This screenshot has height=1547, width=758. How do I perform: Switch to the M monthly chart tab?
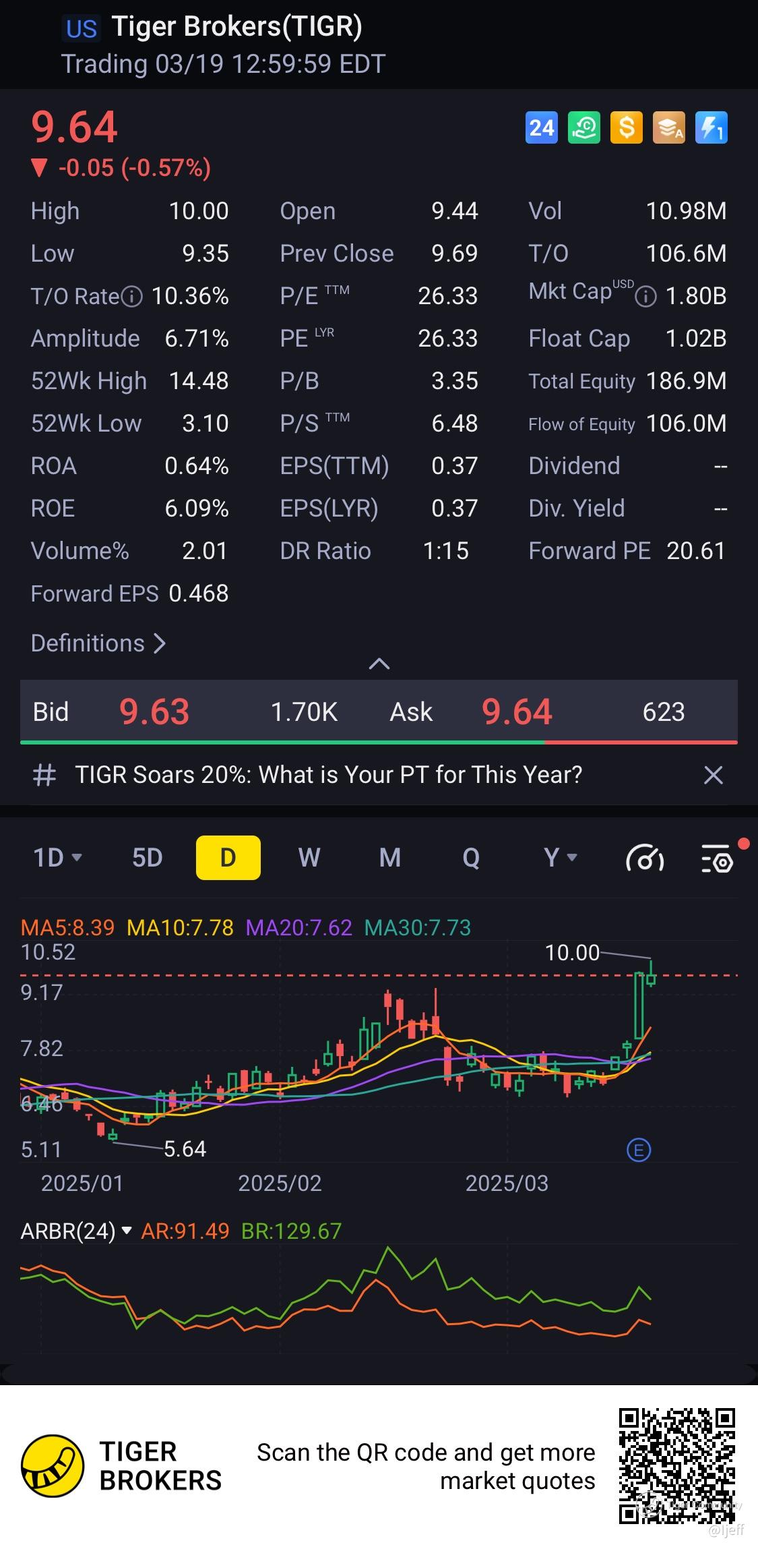pyautogui.click(x=390, y=858)
